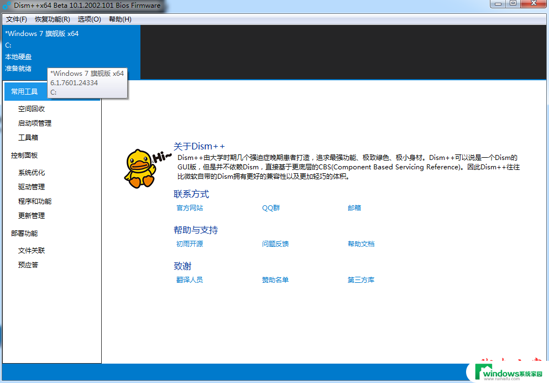Open 空间回收 in the sidebar

tap(32, 109)
